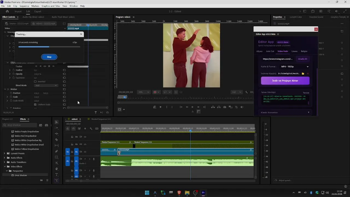
Task: Toggle the Inverted mask checkbox
Action: tap(35, 82)
